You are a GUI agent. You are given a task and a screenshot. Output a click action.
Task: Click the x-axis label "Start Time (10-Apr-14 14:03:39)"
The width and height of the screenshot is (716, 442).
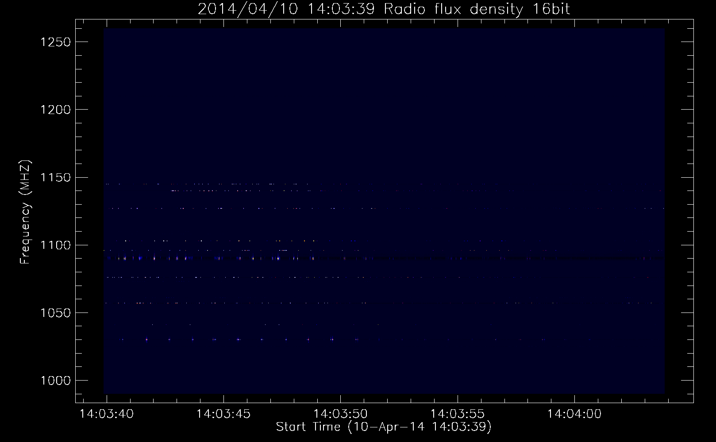[384, 427]
